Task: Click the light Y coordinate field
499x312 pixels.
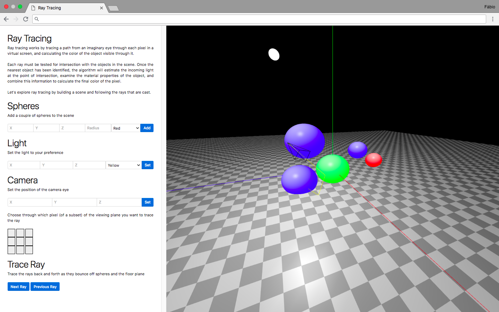Action: 56,165
